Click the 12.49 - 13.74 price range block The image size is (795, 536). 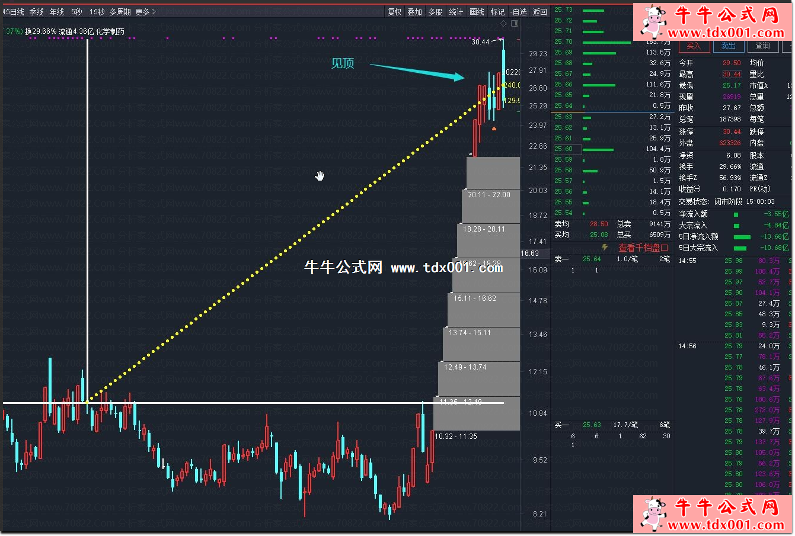[479, 378]
